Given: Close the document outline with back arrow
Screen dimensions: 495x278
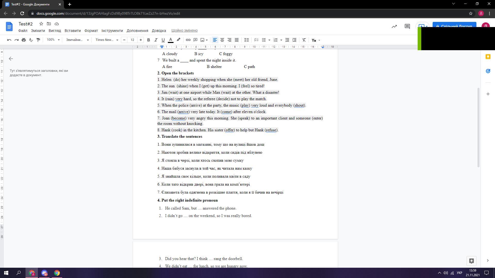Looking at the screenshot, I should [11, 59].
